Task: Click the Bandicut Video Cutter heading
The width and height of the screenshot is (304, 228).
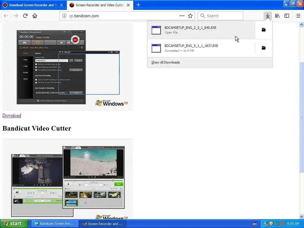Action: (37, 128)
